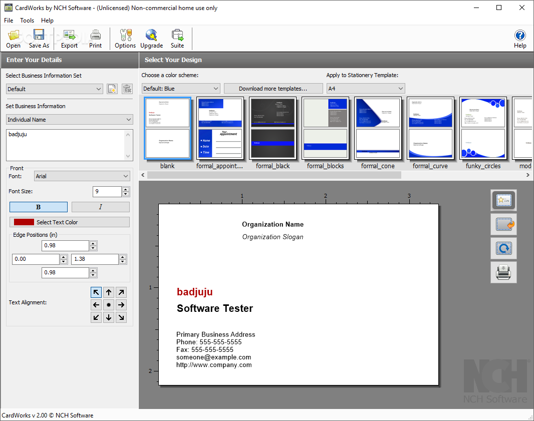This screenshot has width=534, height=421.
Task: Add a new business information set icon
Action: point(112,89)
